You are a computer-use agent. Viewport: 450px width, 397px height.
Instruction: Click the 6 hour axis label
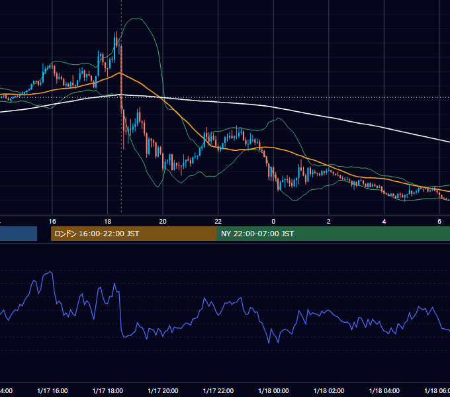click(x=439, y=222)
